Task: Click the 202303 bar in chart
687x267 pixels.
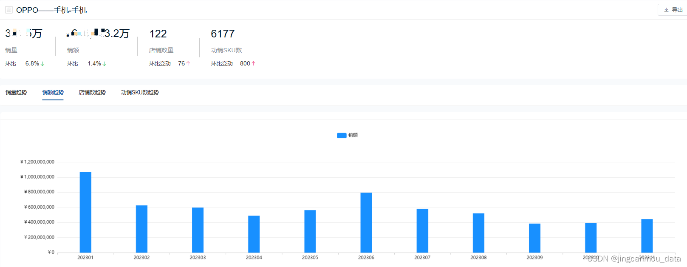Action: coord(198,230)
